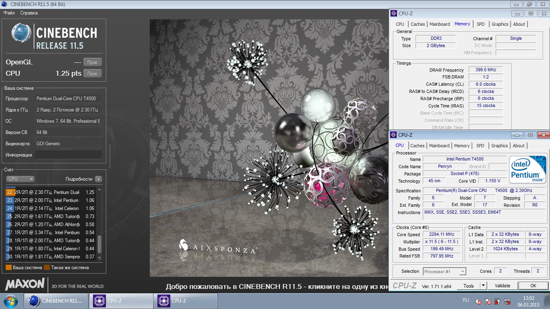Expand Подробности details arrow button
This screenshot has width=550, height=309.
tap(99, 179)
